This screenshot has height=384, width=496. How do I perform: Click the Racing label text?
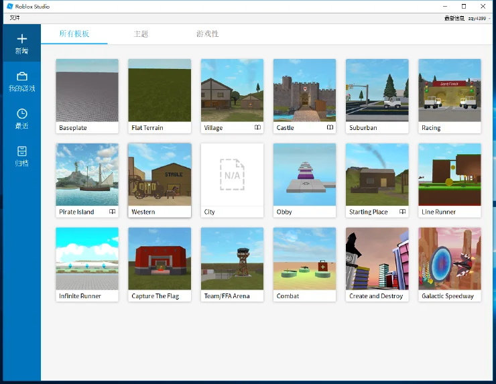click(x=431, y=128)
